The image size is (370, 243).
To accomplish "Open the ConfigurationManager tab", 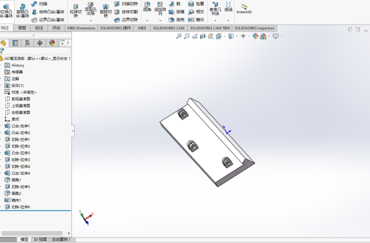I will [x=27, y=43].
